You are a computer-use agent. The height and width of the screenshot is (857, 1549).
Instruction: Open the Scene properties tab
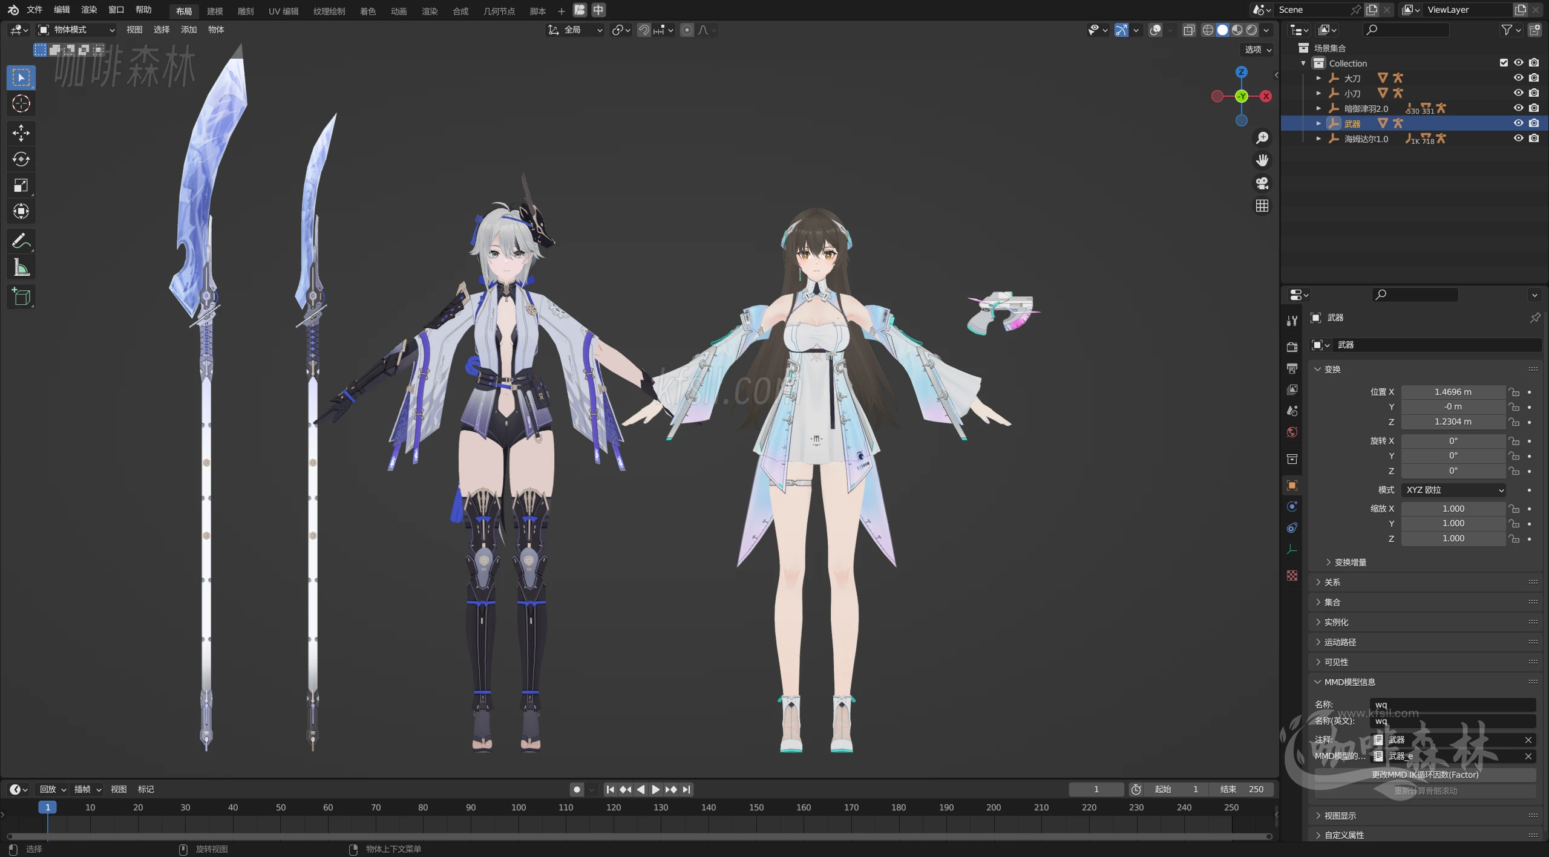click(1292, 411)
